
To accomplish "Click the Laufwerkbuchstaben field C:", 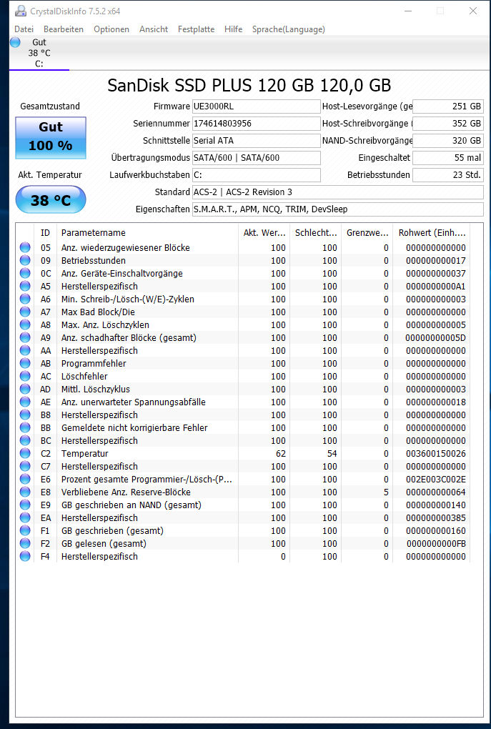I will point(257,175).
